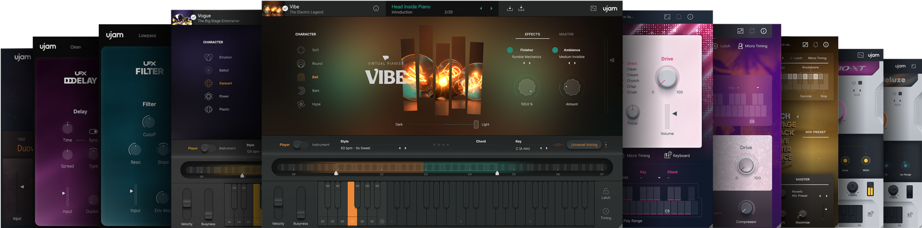Screen dimensions: 922x228
Task: Click the info icon in purple Micro Timing window
Action: (x=763, y=31)
